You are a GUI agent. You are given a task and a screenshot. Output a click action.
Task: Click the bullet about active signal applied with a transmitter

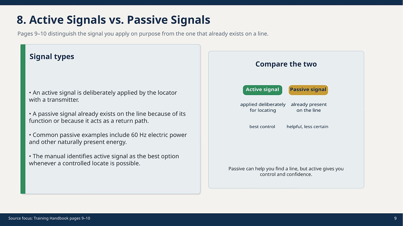pyautogui.click(x=103, y=96)
